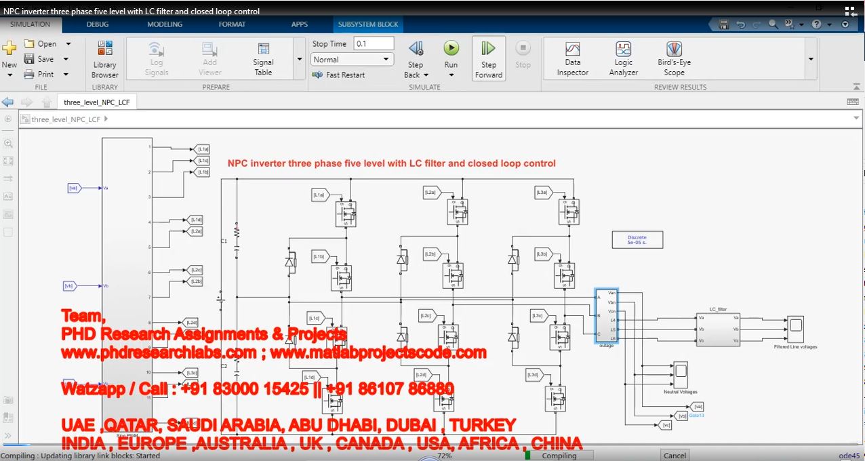This screenshot has width=865, height=461.
Task: Click the Fit to View palette icon
Action: pyautogui.click(x=8, y=161)
